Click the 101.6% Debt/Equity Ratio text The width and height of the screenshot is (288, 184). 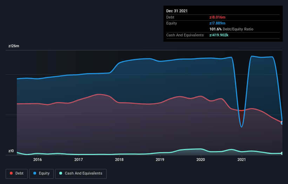pos(231,29)
